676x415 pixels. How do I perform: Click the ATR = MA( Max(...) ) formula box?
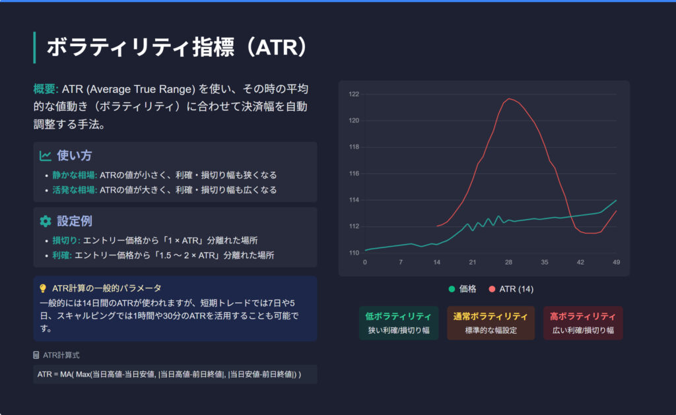[x=175, y=374]
